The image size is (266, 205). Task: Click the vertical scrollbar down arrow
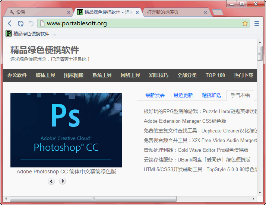[260, 193]
